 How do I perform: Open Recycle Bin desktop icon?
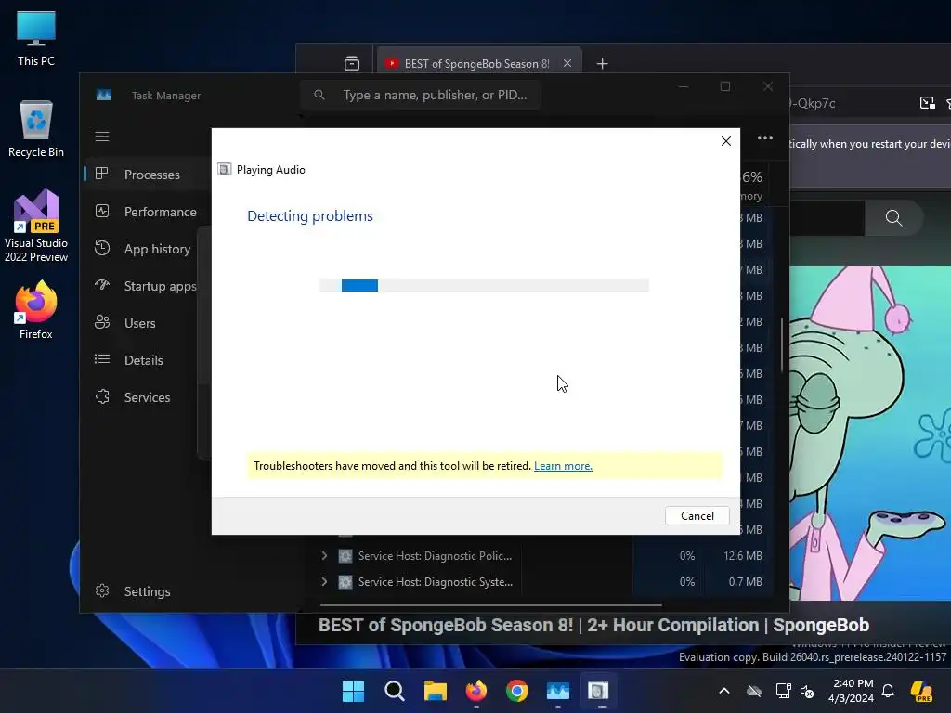[x=36, y=129]
